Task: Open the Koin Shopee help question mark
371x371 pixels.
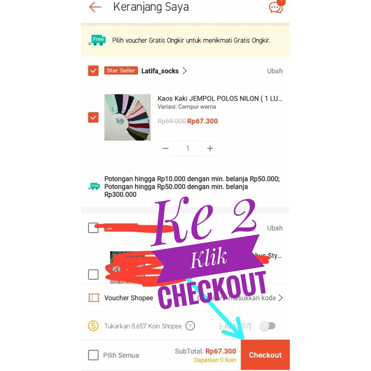Action: coord(190,326)
